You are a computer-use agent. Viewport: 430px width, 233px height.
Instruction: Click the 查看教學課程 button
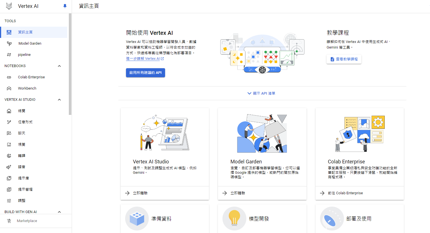click(344, 59)
